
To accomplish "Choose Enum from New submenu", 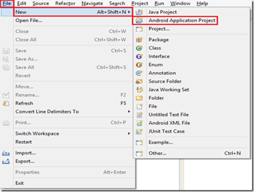I will click(x=191, y=64).
